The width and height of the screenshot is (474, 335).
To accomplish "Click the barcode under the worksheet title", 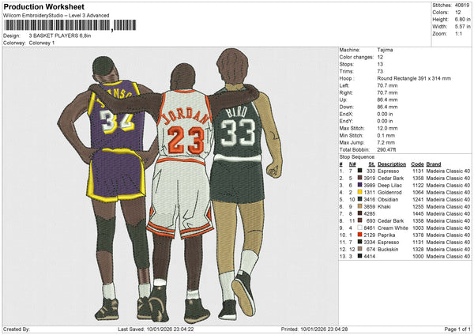I will (x=70, y=25).
